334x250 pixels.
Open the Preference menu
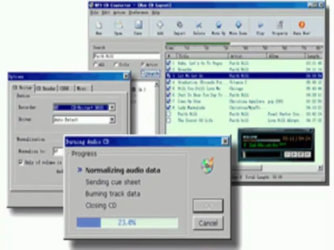click(x=138, y=13)
